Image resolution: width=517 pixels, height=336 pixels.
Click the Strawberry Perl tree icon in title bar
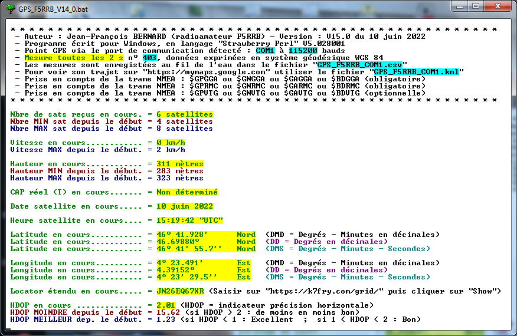11,9
